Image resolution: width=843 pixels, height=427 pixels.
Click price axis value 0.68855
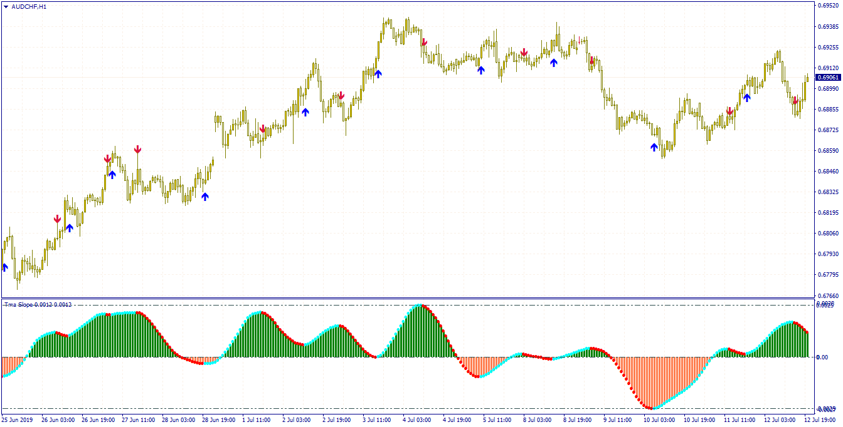(x=829, y=109)
